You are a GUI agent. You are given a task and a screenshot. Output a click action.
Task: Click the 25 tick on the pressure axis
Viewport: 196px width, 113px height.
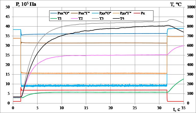(8, 55)
